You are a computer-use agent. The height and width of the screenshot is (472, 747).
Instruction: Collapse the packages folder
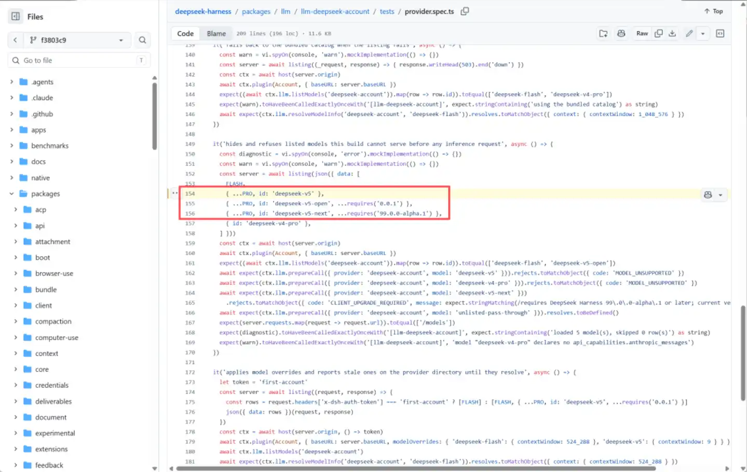pos(11,194)
